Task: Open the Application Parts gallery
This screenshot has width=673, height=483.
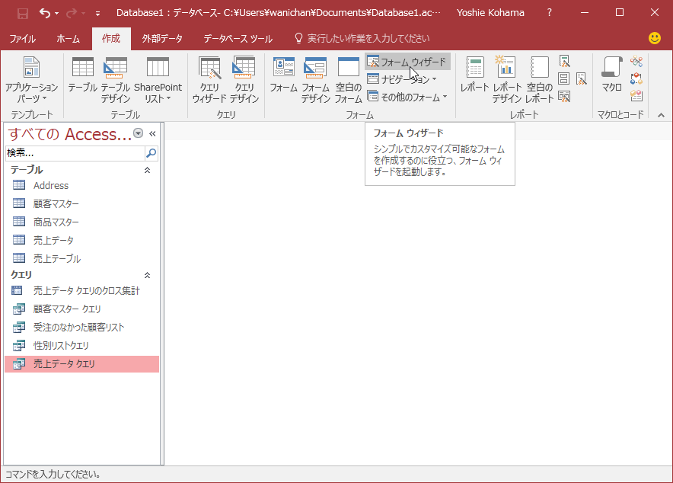Action: [x=31, y=80]
